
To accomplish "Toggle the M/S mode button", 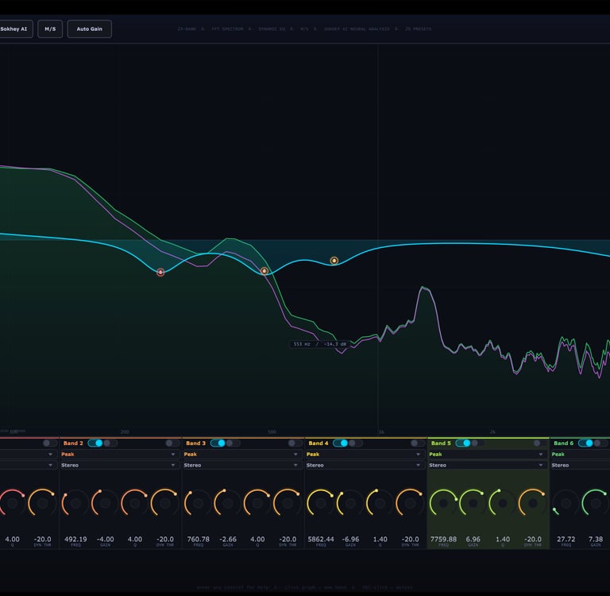I will tap(50, 29).
